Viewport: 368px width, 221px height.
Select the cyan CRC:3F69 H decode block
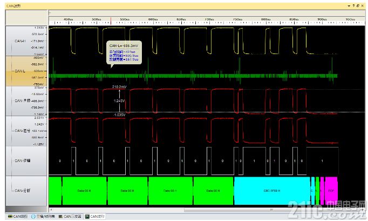272,191
